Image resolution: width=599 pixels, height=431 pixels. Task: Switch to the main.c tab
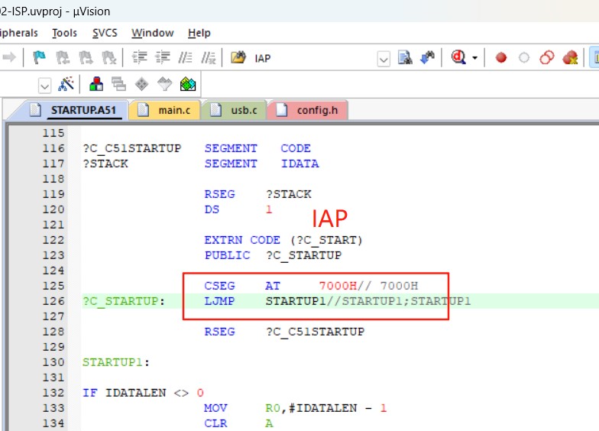pos(165,110)
